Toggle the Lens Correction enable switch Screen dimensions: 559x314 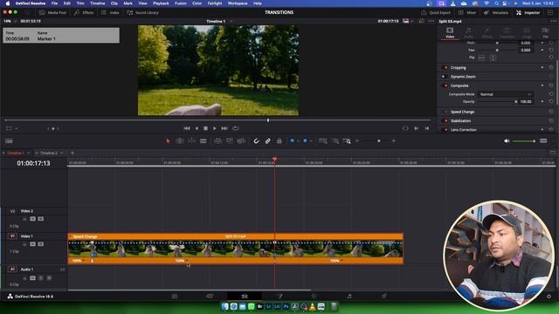point(445,130)
